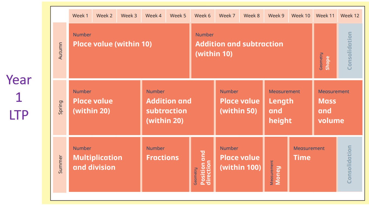Viewport: 369px width, 205px height.
Task: Select the Week 6 column header
Action: (x=203, y=16)
